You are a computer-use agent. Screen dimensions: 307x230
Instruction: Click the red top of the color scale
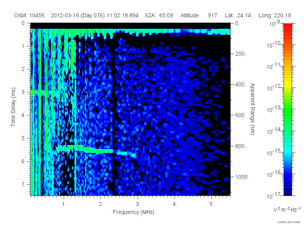pyautogui.click(x=288, y=26)
